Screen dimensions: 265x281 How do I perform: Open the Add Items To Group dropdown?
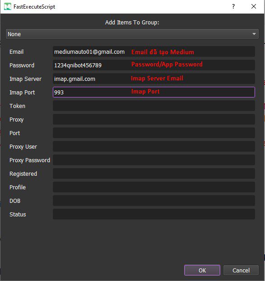click(132, 34)
